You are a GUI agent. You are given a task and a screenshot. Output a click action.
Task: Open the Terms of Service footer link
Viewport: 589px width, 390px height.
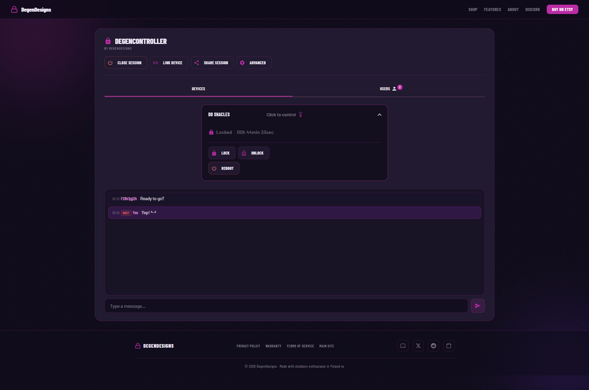pyautogui.click(x=300, y=346)
